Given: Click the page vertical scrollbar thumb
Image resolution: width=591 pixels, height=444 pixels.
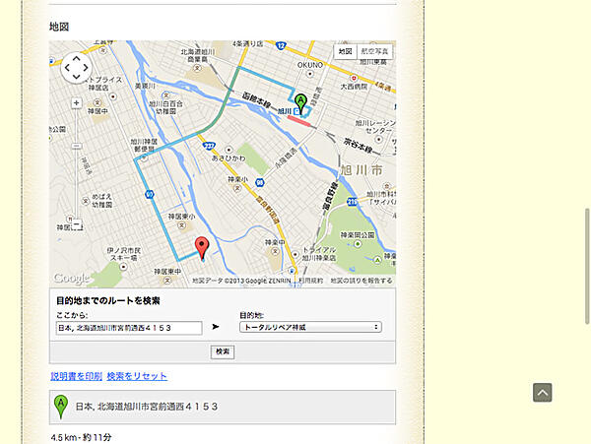Looking at the screenshot, I should coord(587,266).
